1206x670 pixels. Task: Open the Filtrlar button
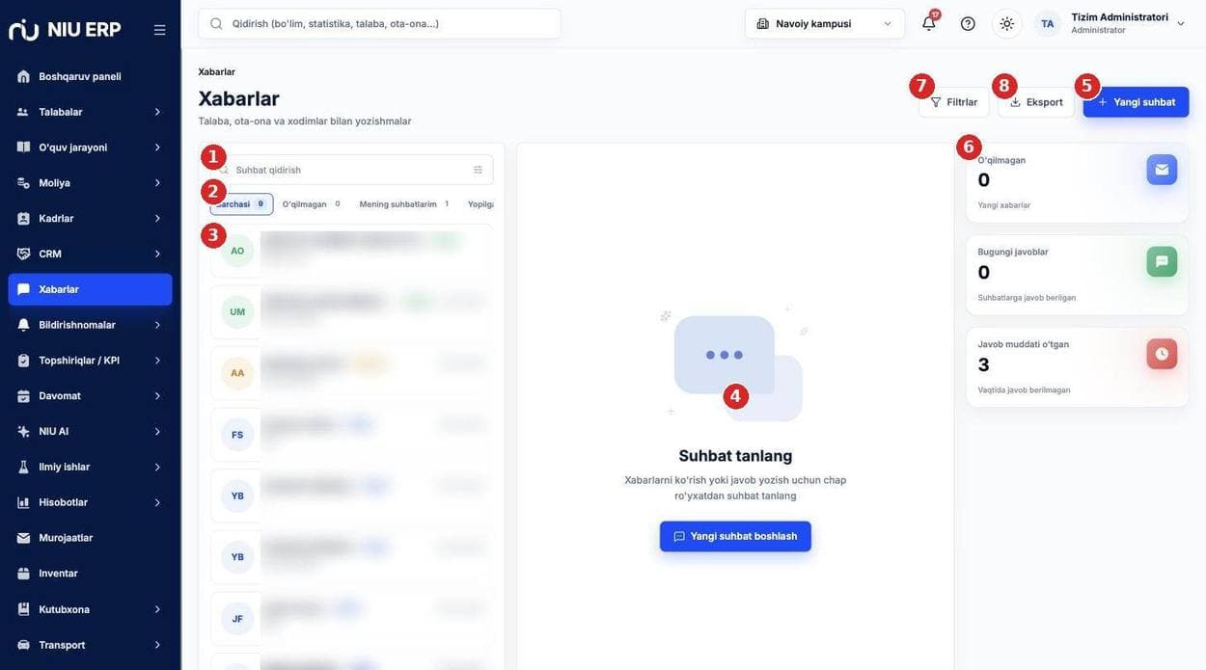pos(953,102)
